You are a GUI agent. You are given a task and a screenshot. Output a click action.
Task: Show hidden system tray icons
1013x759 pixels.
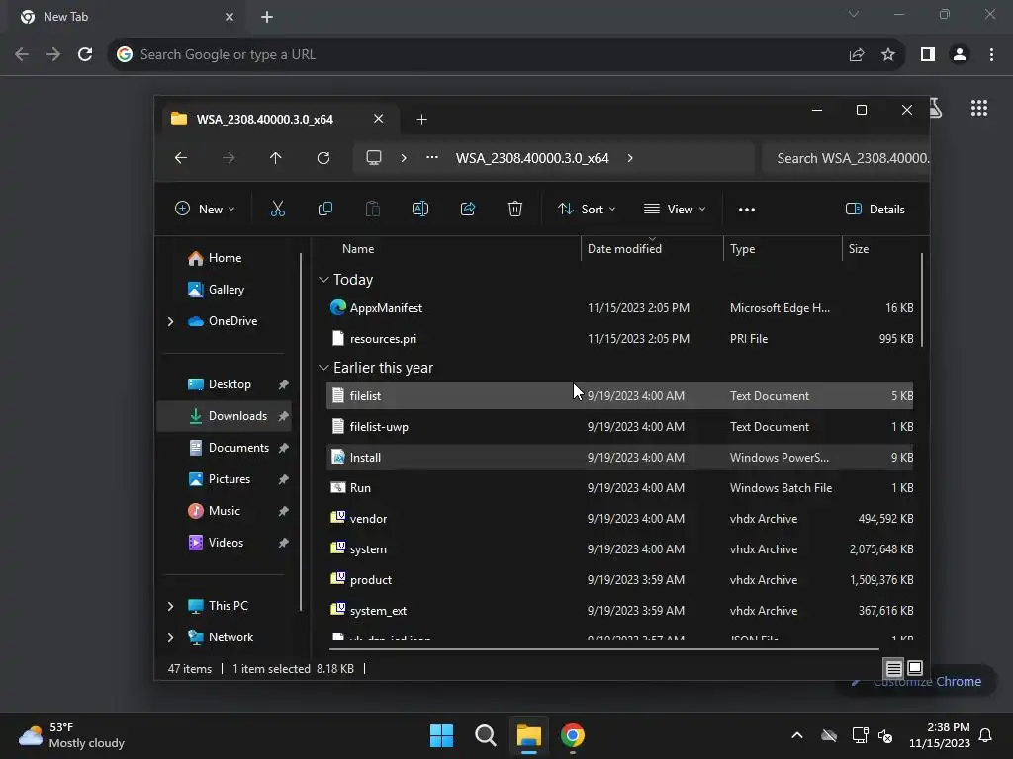[x=797, y=735]
